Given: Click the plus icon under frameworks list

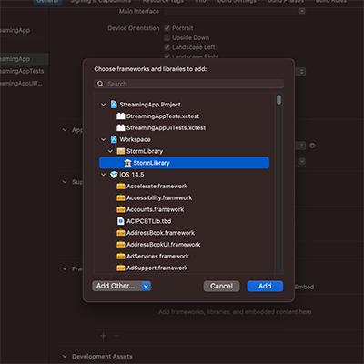Looking at the screenshot, I should pos(103,336).
